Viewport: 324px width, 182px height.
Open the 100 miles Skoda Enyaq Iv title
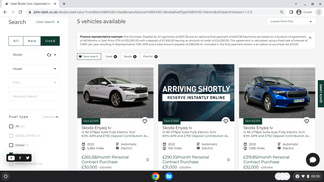click(x=177, y=128)
